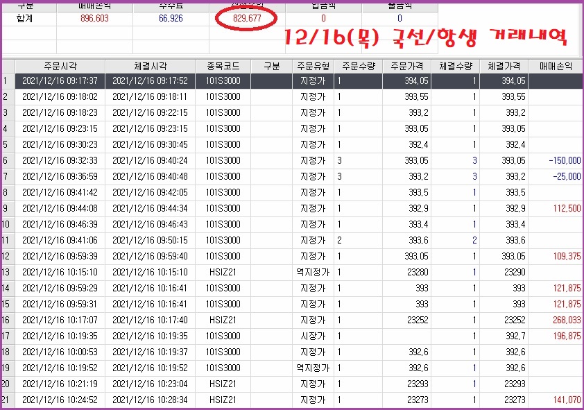Select the 시장가 order type cell
Screen dimensions: 584x410
[x=312, y=336]
